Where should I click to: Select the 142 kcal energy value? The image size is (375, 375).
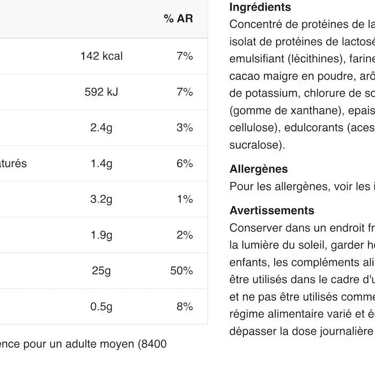click(102, 56)
